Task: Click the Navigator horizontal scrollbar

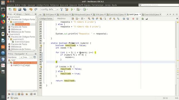Action: tap(22, 91)
